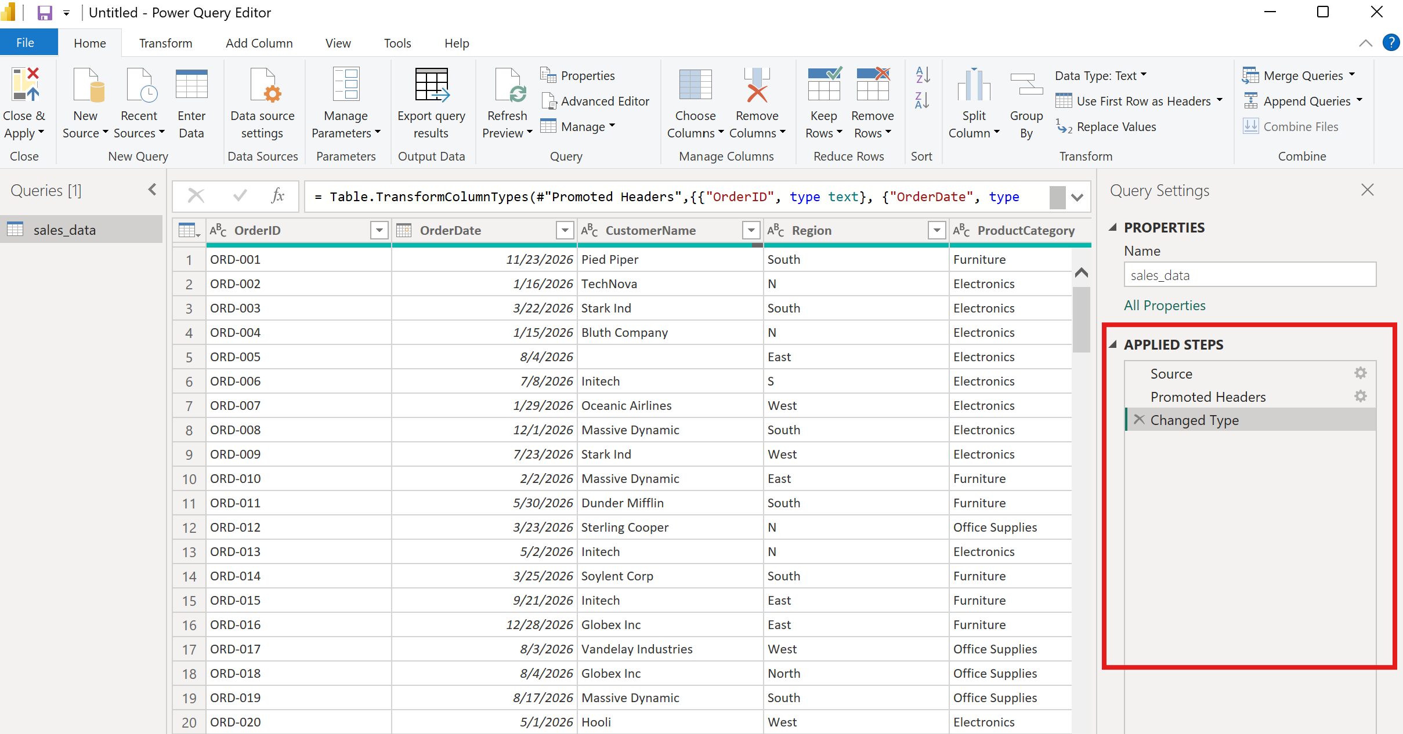Click Replace Values
1403x734 pixels.
pos(1106,126)
